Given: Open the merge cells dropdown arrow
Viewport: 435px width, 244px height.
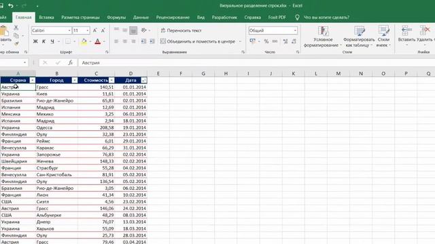Looking at the screenshot, I should click(240, 41).
